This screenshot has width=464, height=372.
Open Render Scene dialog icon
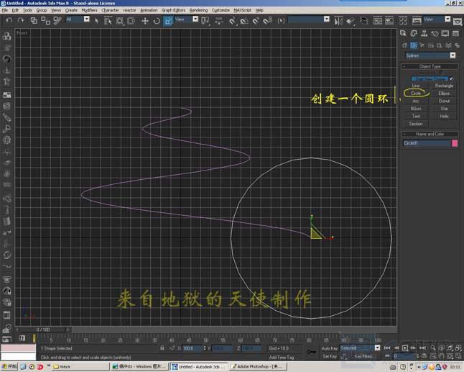(x=417, y=21)
